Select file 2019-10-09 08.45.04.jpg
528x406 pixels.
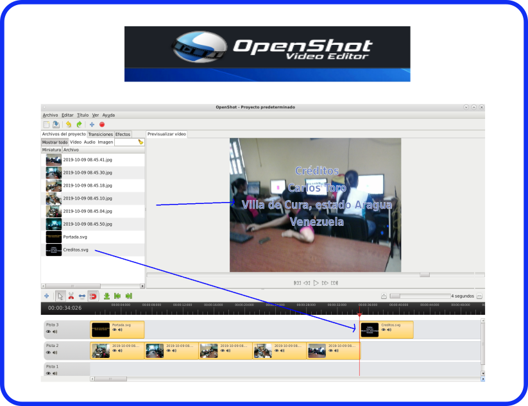(93, 211)
